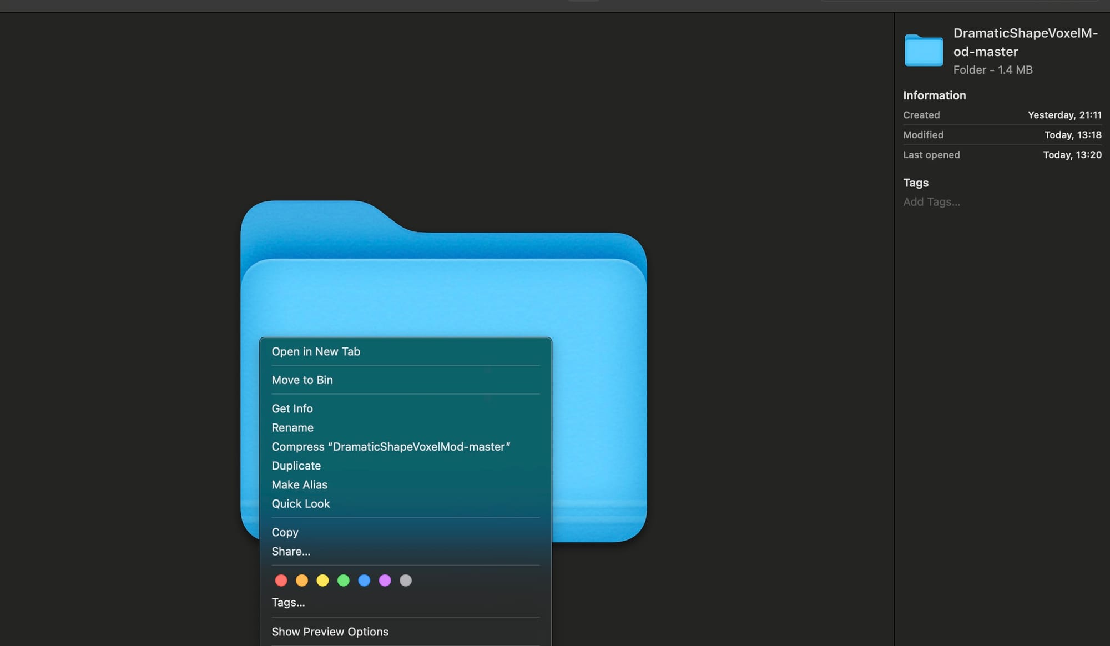This screenshot has width=1110, height=646.
Task: Apply the yellow tag color
Action: 322,581
